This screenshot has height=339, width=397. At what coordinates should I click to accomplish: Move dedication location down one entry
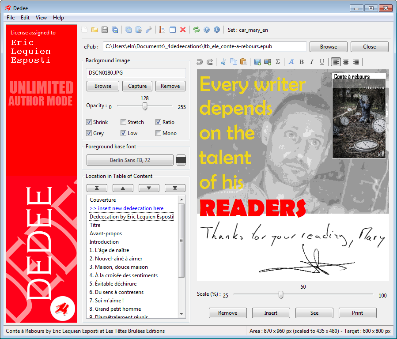point(149,188)
